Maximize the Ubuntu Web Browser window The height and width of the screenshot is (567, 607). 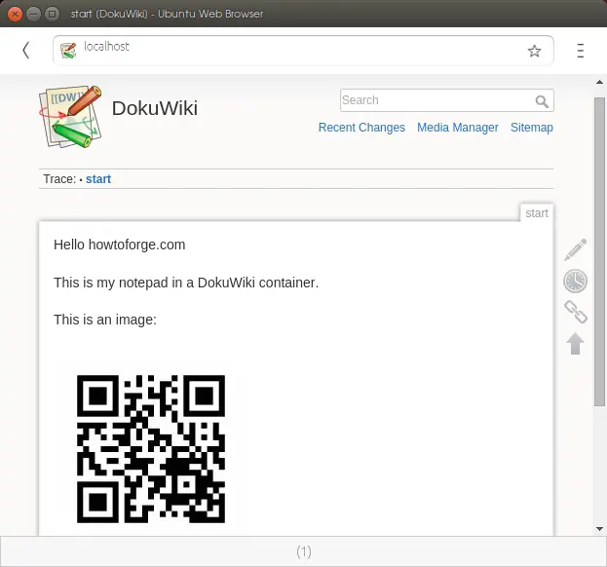(52, 15)
